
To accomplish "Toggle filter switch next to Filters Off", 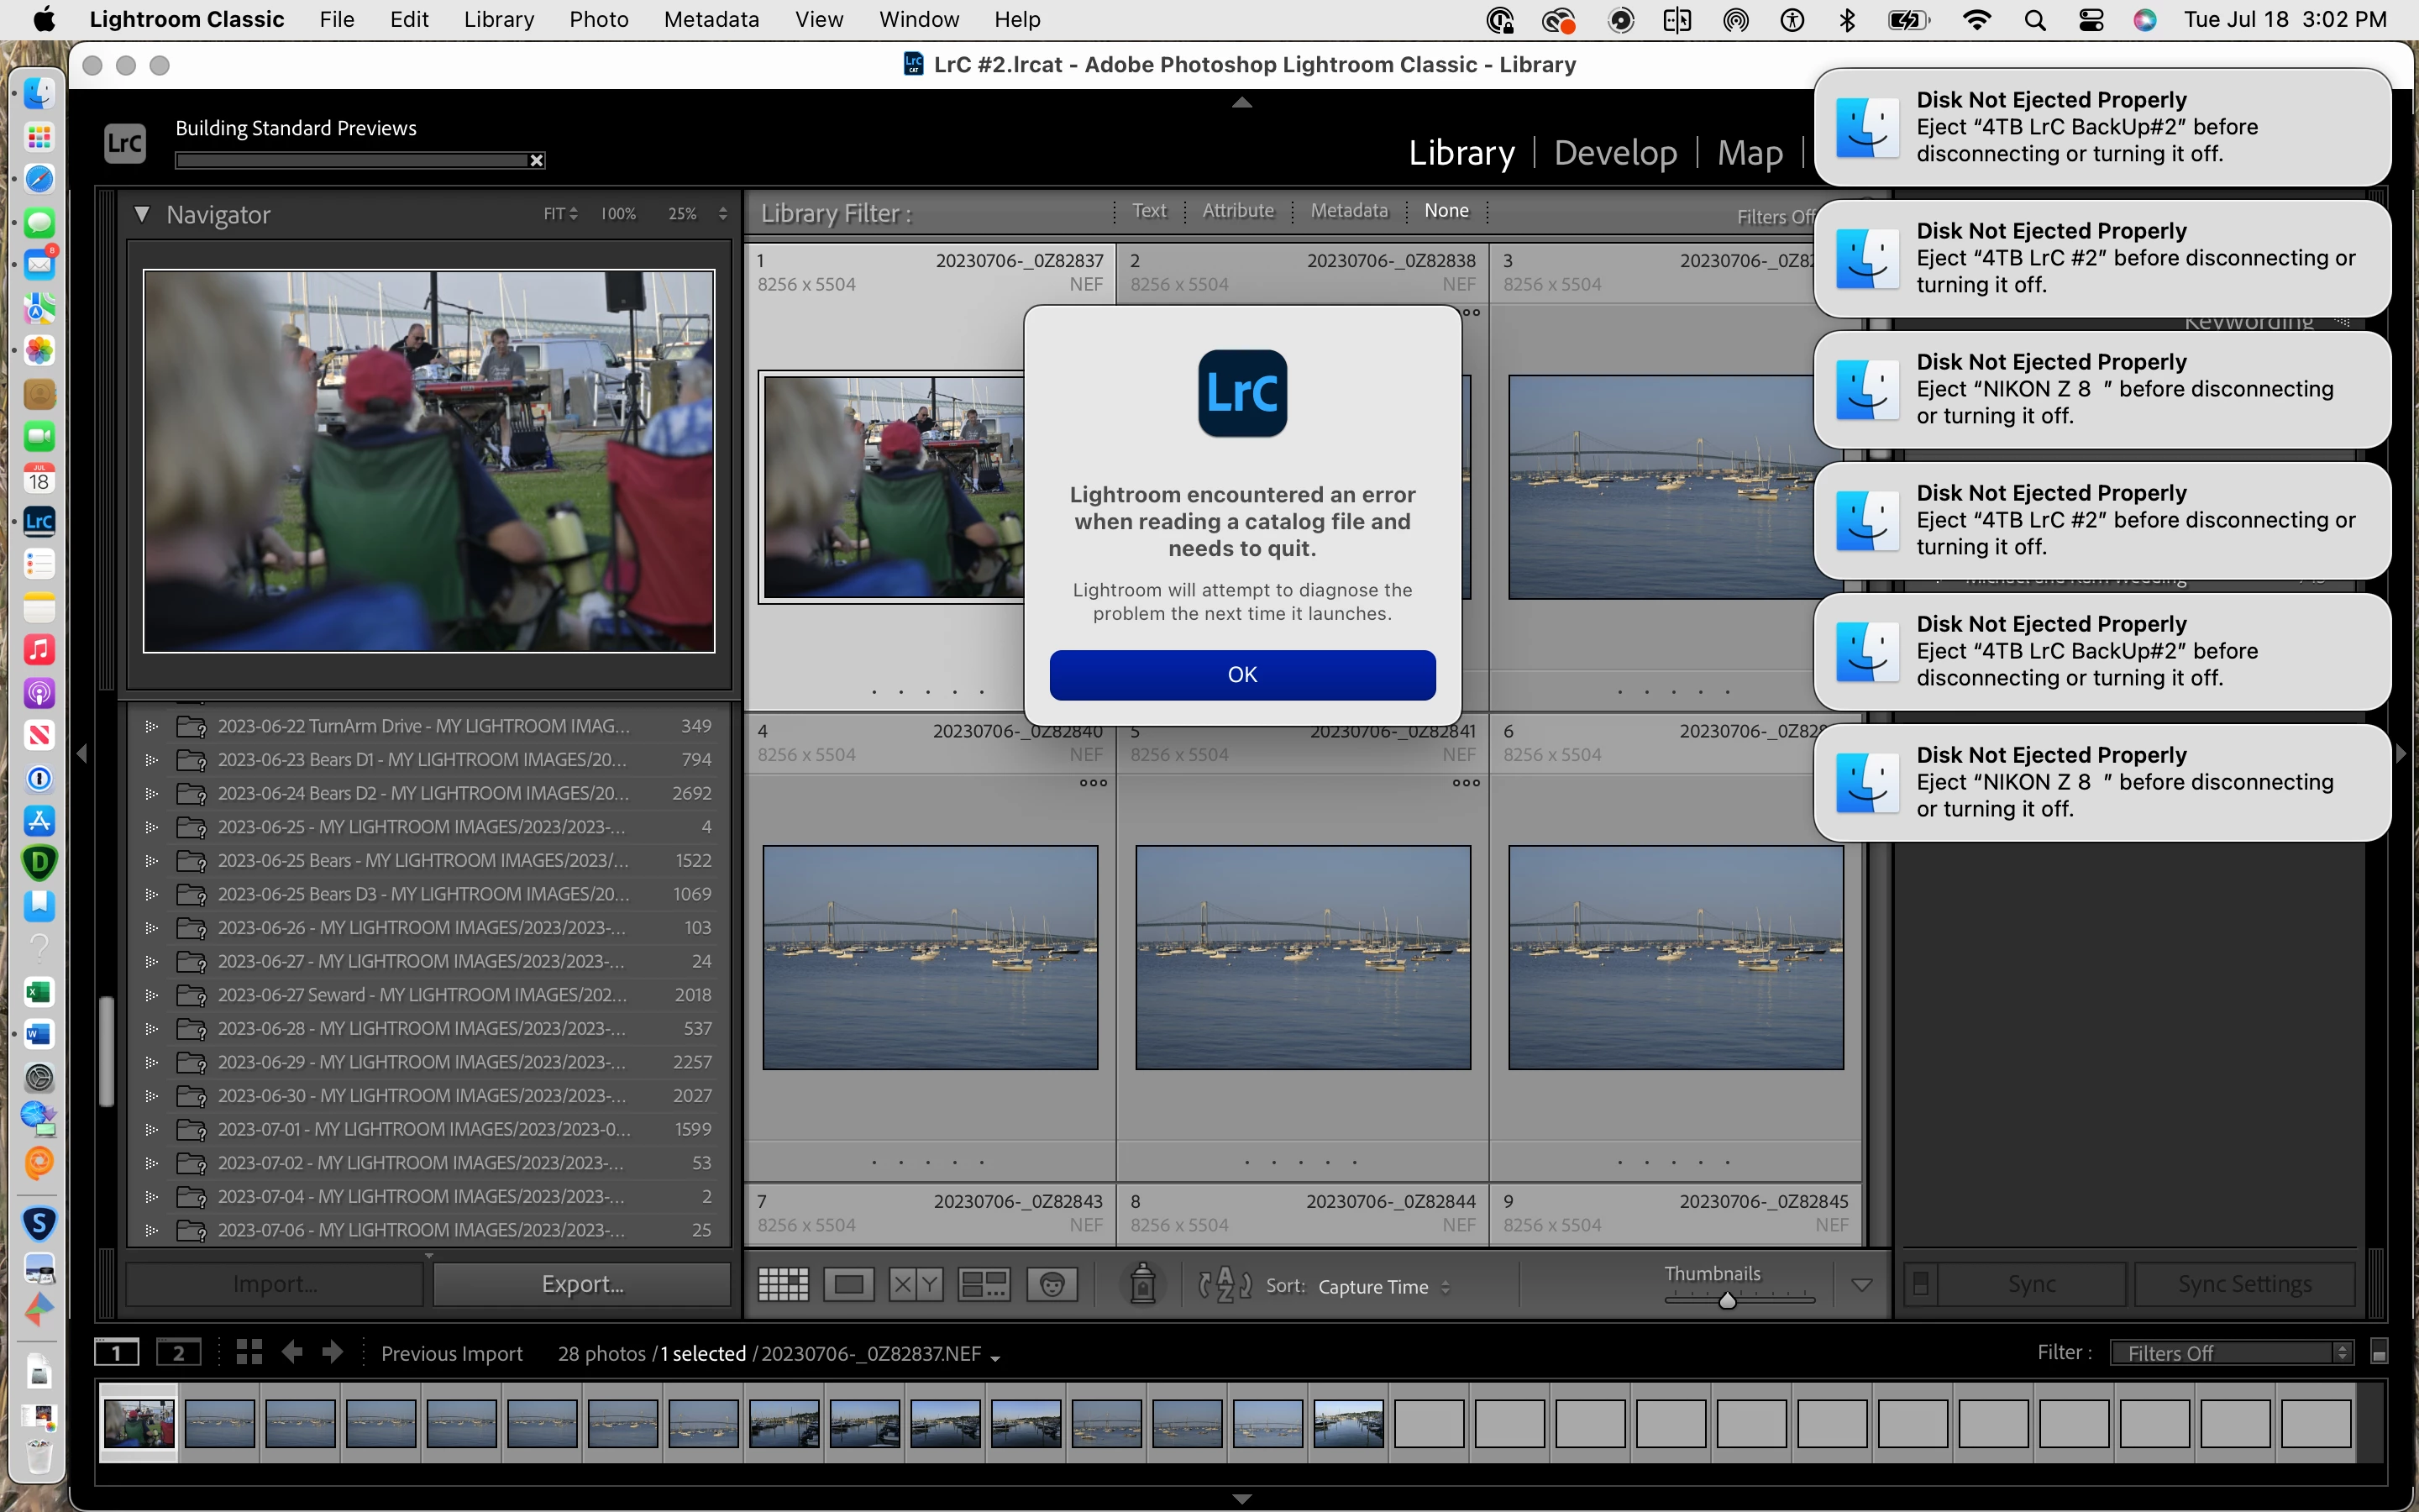I will tap(2379, 1353).
